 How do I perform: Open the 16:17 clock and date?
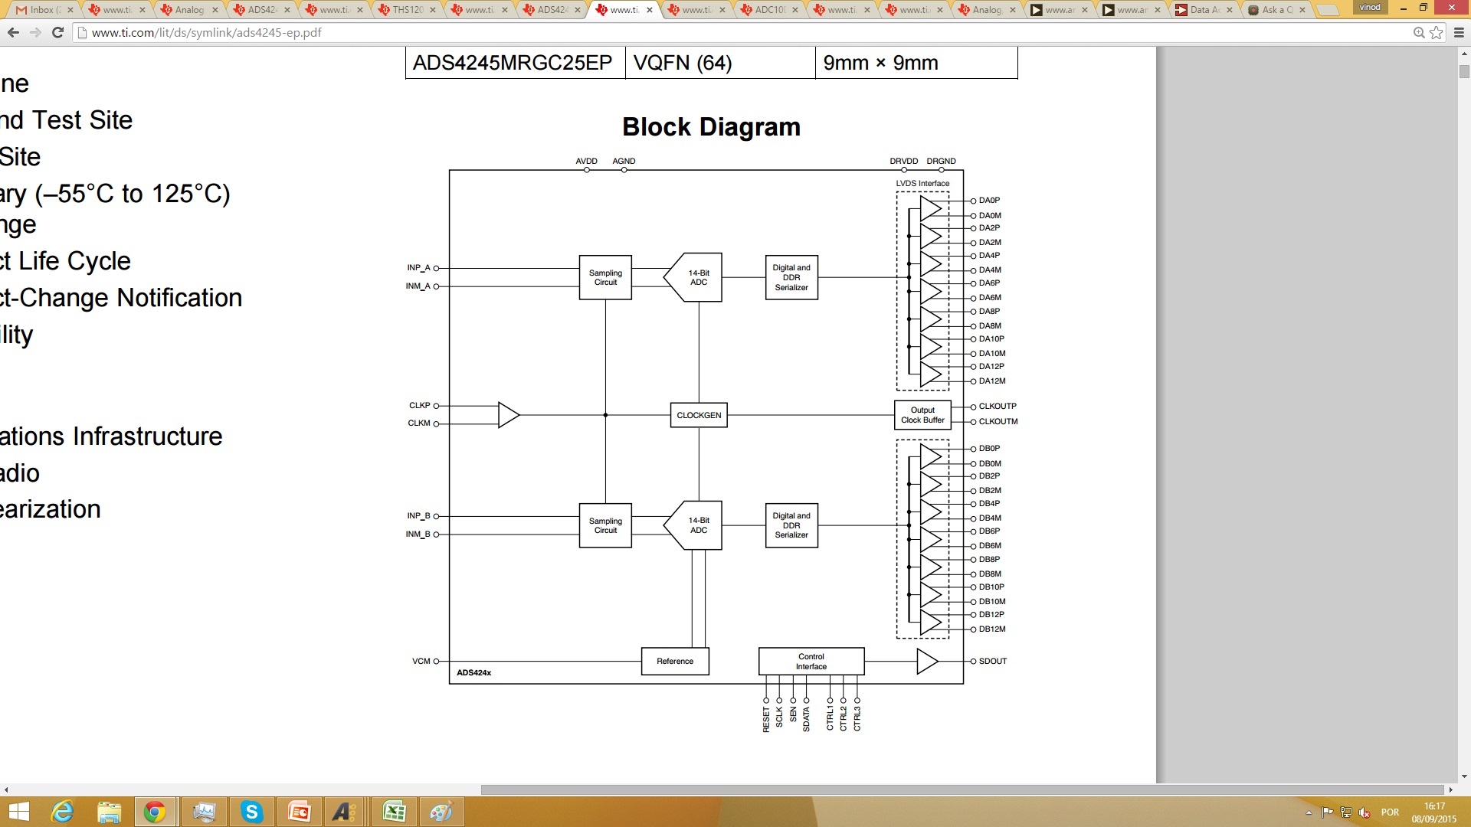[x=1434, y=812]
